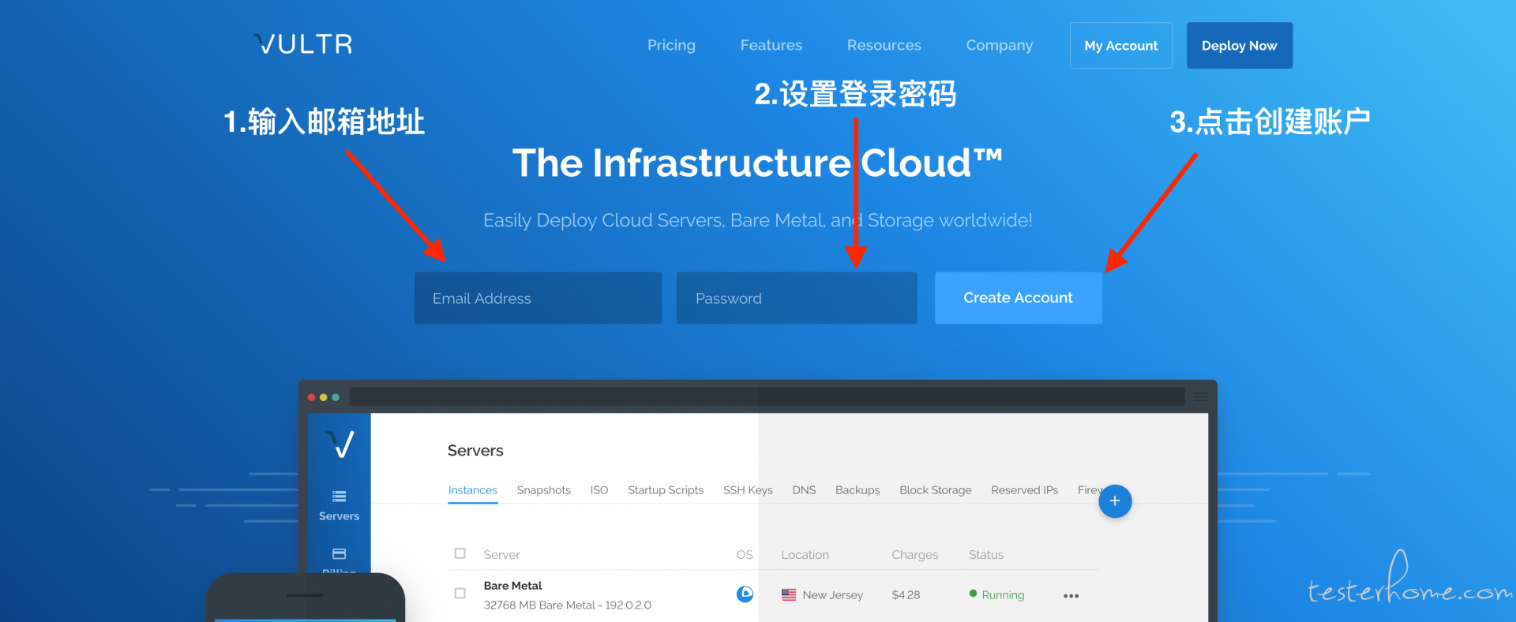The width and height of the screenshot is (1516, 622).
Task: Open the Bare Metal row more-options dots
Action: click(1071, 596)
